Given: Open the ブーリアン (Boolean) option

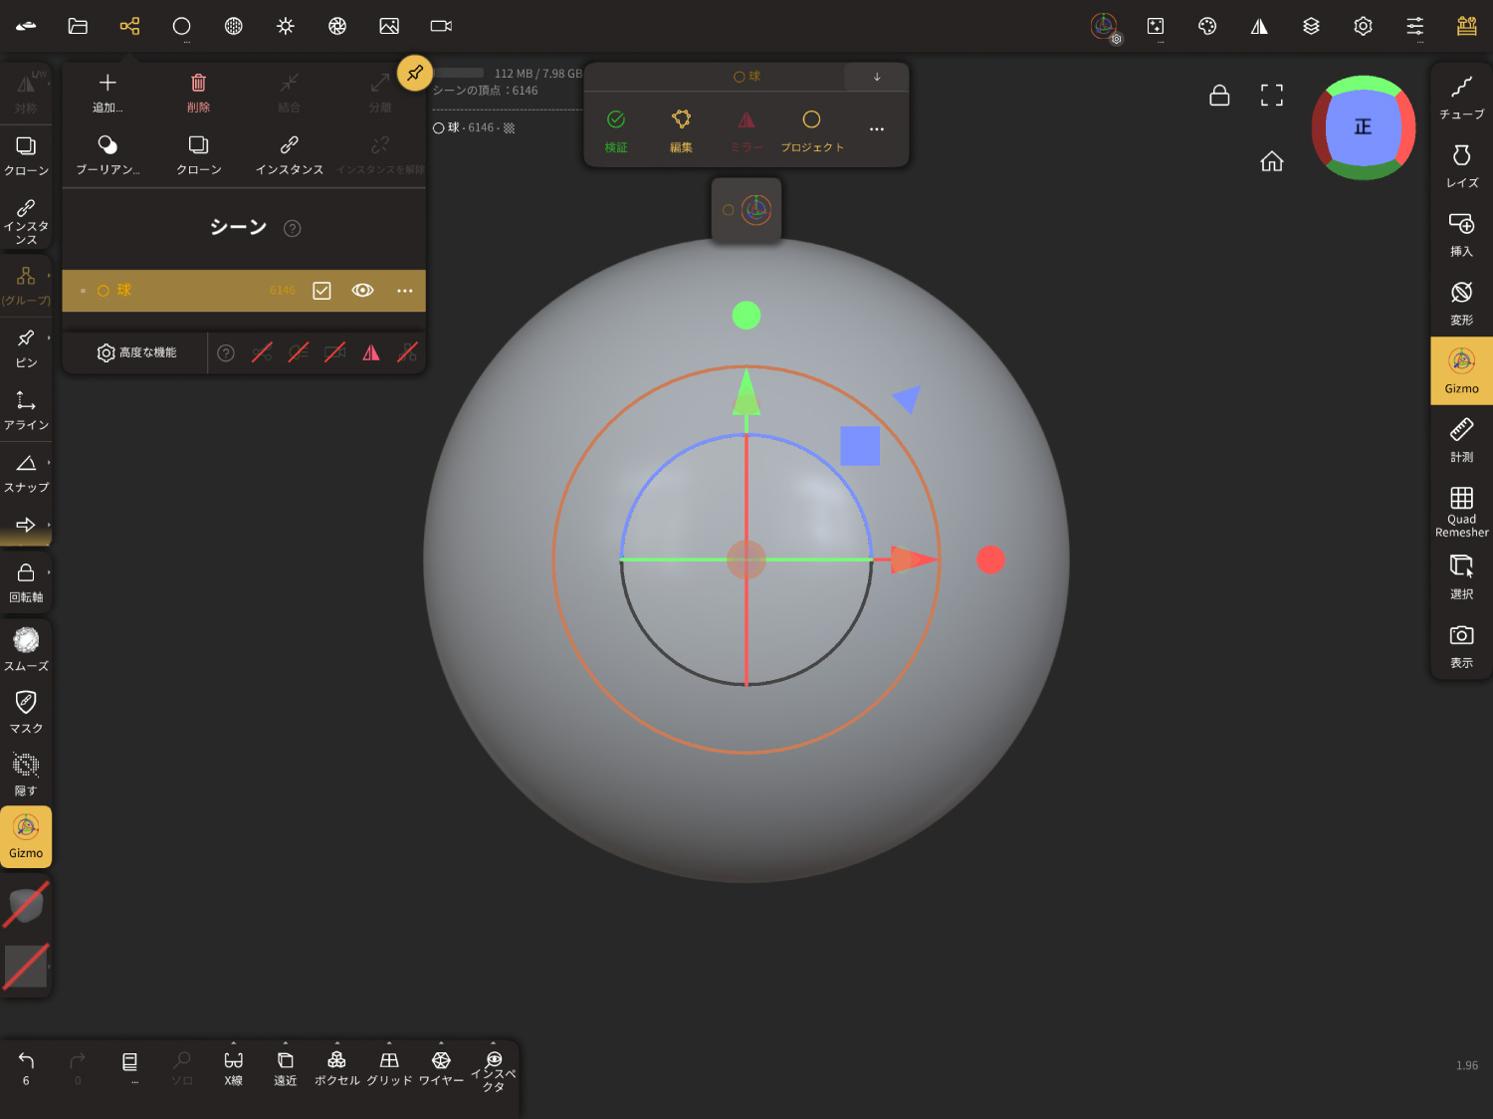Looking at the screenshot, I should 107,154.
